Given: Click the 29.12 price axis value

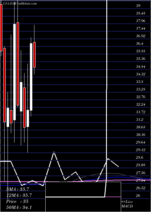Looking at the screenshot, I should [140, 150].
